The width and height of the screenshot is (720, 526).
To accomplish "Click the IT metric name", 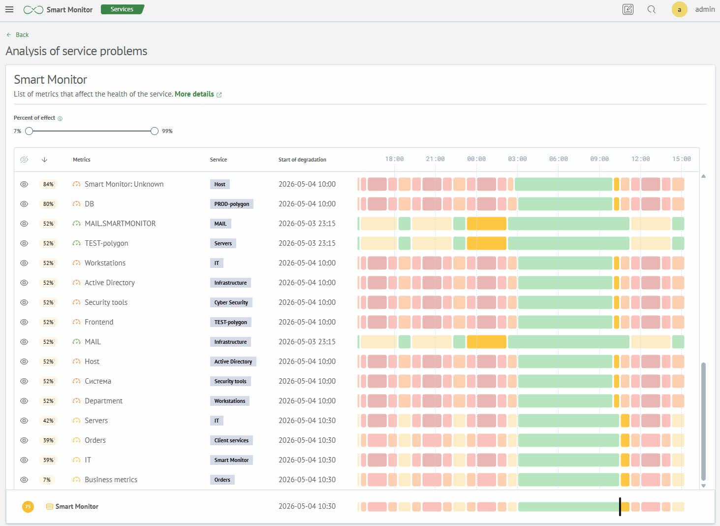I will pos(88,460).
